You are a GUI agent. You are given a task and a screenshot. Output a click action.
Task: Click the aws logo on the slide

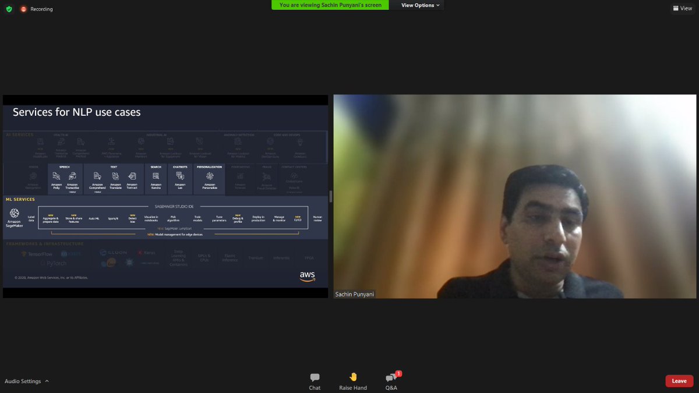coord(308,276)
